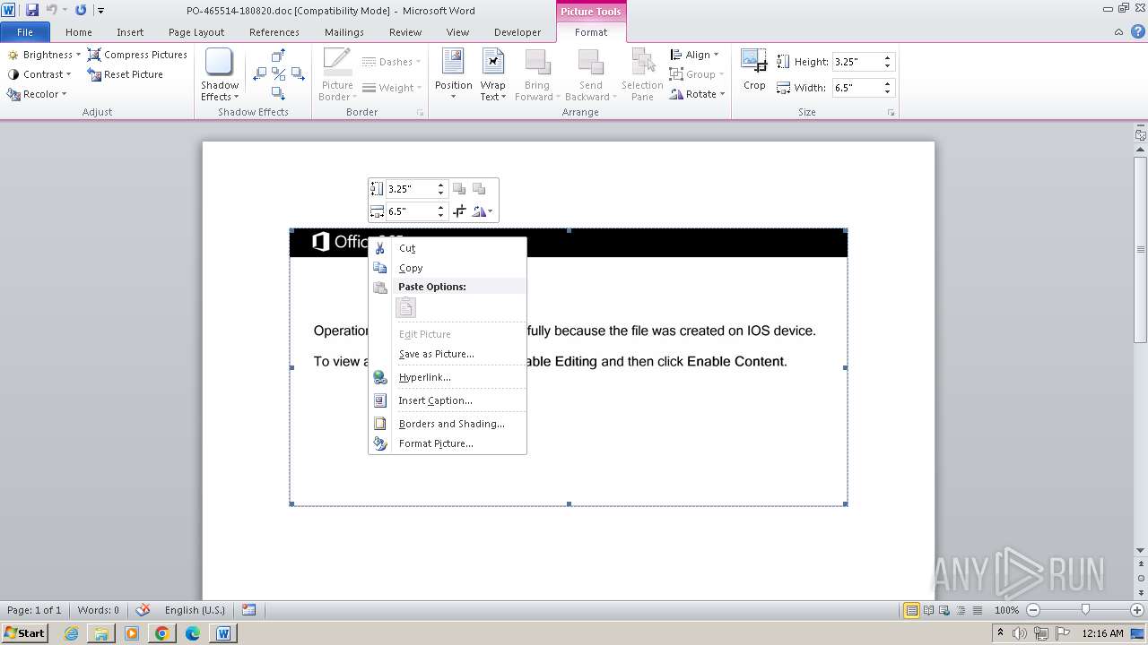Open the File tab
The width and height of the screenshot is (1148, 645).
(x=25, y=32)
